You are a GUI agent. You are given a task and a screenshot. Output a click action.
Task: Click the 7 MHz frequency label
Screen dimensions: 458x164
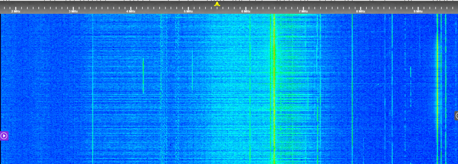tap(303, 11)
